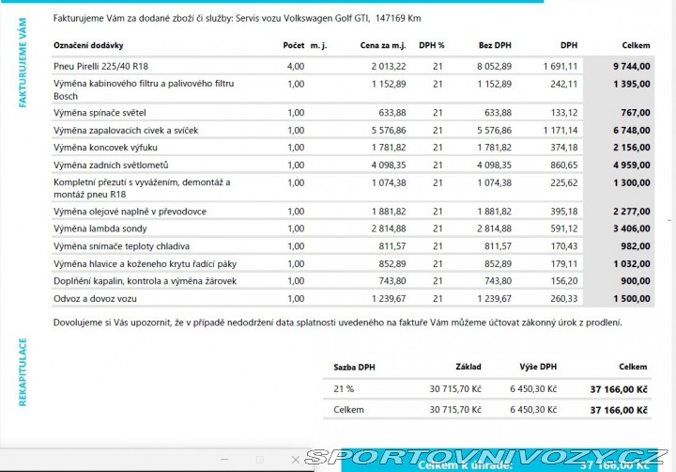Screen dimensions: 676x472
Task: Click the 'REKAPITULACE' vertical section label
Action: [23, 372]
